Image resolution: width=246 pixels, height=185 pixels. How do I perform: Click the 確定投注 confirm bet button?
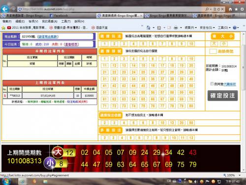tap(222, 96)
